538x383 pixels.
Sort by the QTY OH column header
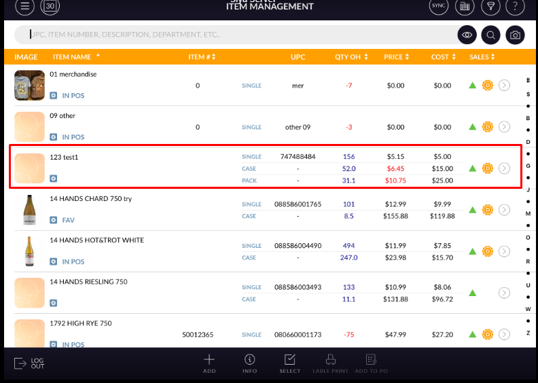(x=351, y=57)
